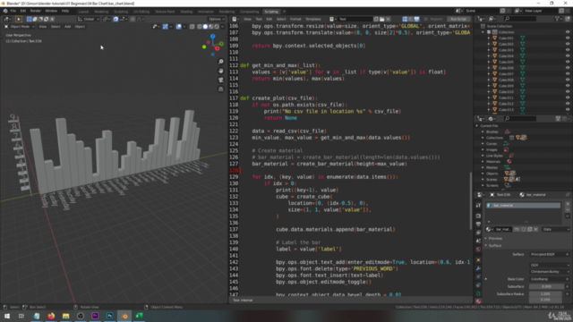The height and width of the screenshot is (322, 573).
Task: Switch to the Modeling workspace tab
Action: [101, 12]
